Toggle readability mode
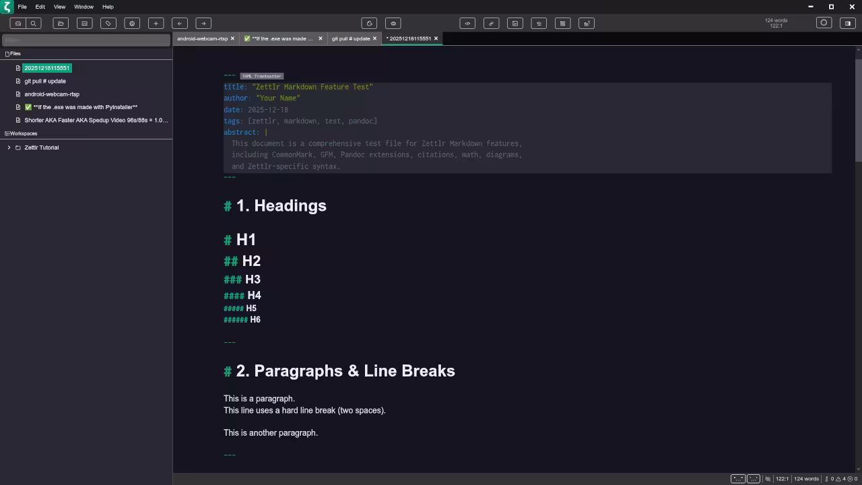Viewport: 862px width, 485px height. click(x=393, y=23)
